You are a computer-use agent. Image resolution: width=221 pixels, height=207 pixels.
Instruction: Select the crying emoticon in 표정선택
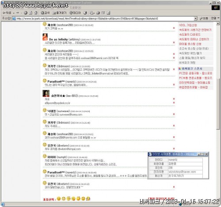(88, 199)
